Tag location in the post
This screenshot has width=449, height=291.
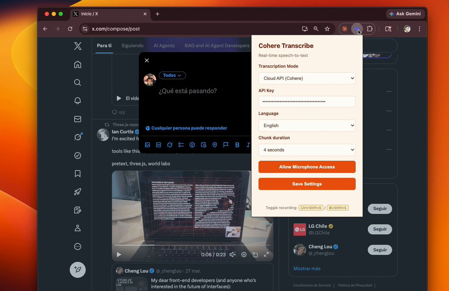(215, 145)
